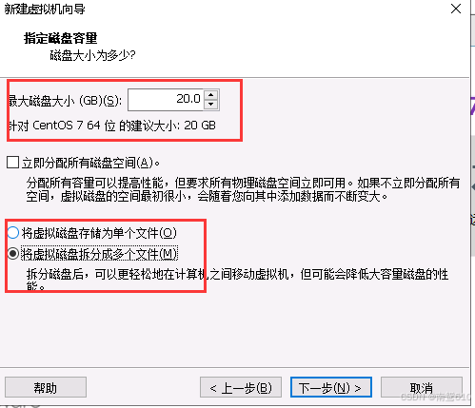Click the 立即分配所有磁盘空间(A) label text
This screenshot has width=475, height=408.
coord(90,163)
